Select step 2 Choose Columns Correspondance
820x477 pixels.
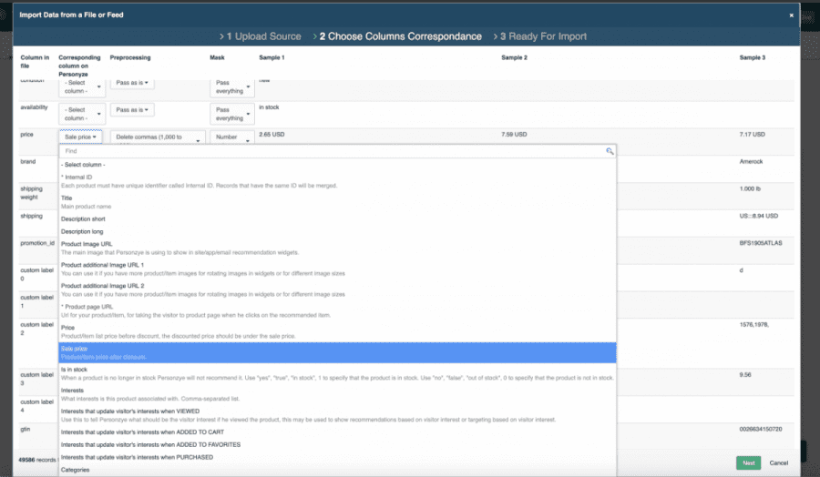tap(400, 36)
